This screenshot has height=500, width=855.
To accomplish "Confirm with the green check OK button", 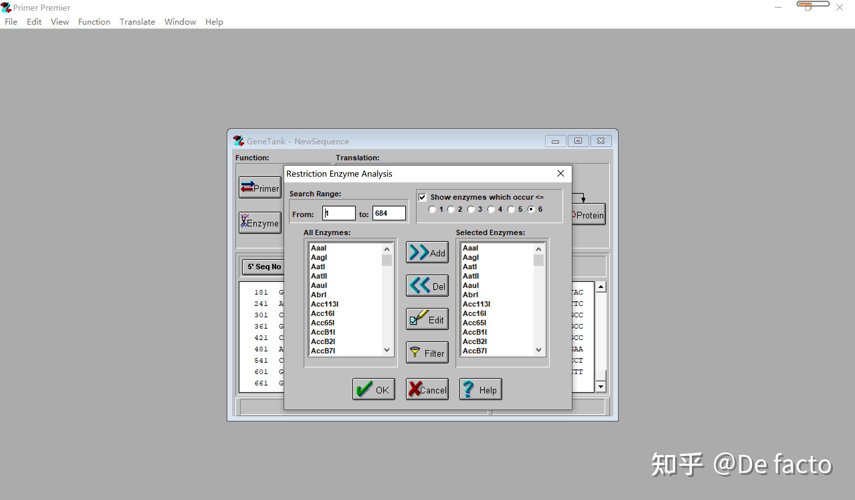I will pyautogui.click(x=373, y=389).
